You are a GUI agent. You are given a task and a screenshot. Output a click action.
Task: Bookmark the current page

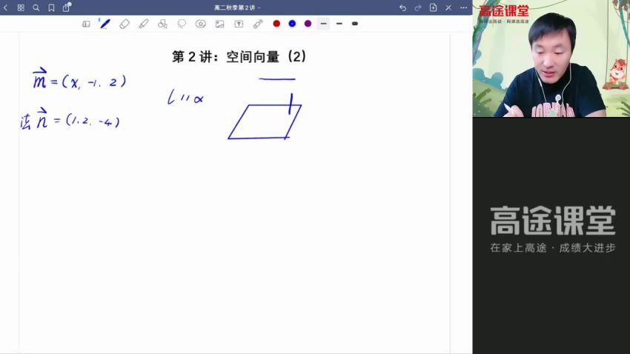[51, 7]
